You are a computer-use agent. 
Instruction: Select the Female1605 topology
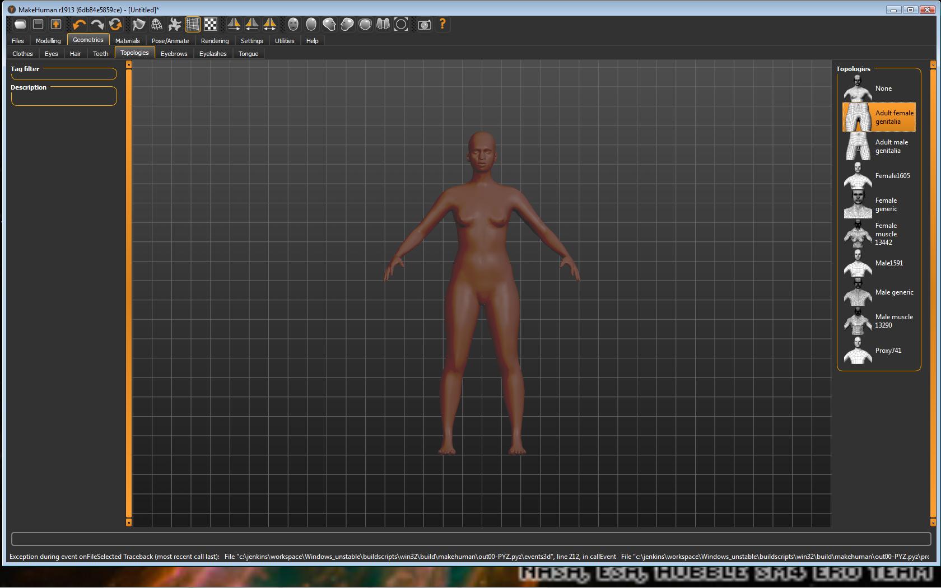point(879,175)
